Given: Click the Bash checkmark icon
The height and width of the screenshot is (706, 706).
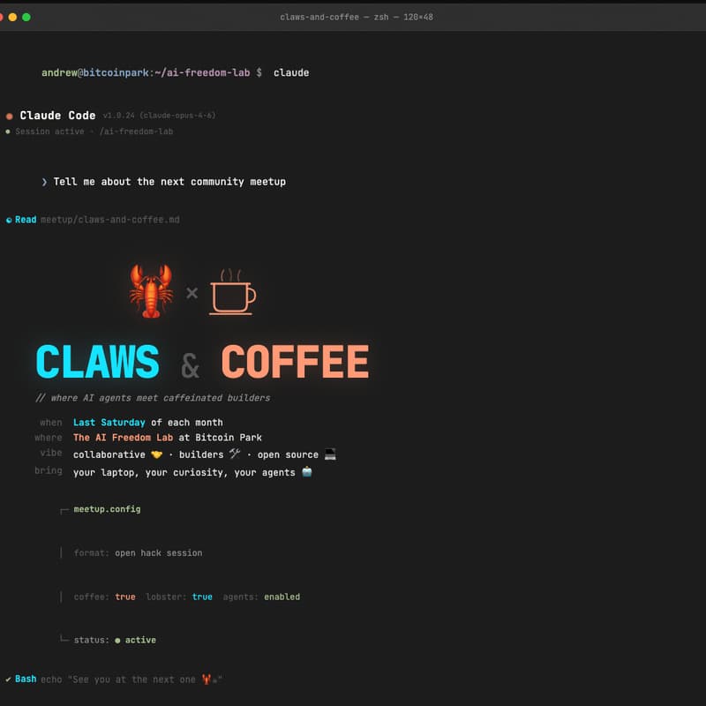Looking at the screenshot, I should click(7, 679).
